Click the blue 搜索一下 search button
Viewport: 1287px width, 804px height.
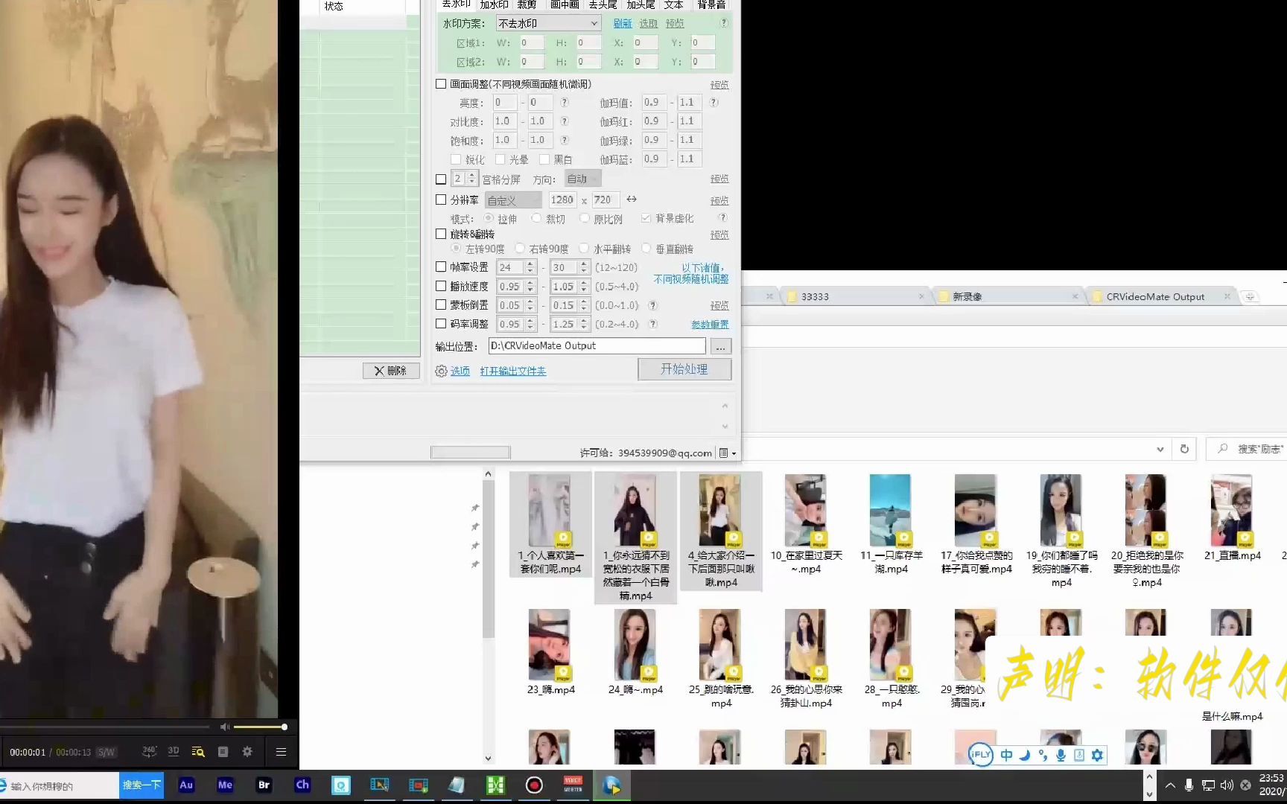pyautogui.click(x=142, y=785)
